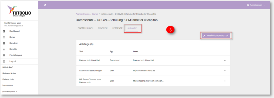Click the https://teams.microsoft.com content link
The height and width of the screenshot is (98, 274).
149,81
